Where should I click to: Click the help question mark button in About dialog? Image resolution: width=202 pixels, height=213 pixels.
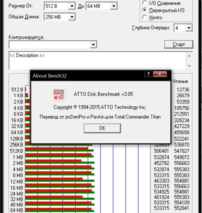tap(148, 74)
